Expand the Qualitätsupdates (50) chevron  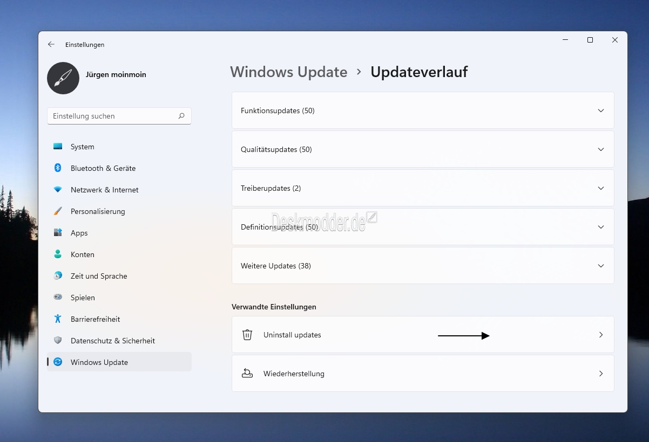point(601,149)
